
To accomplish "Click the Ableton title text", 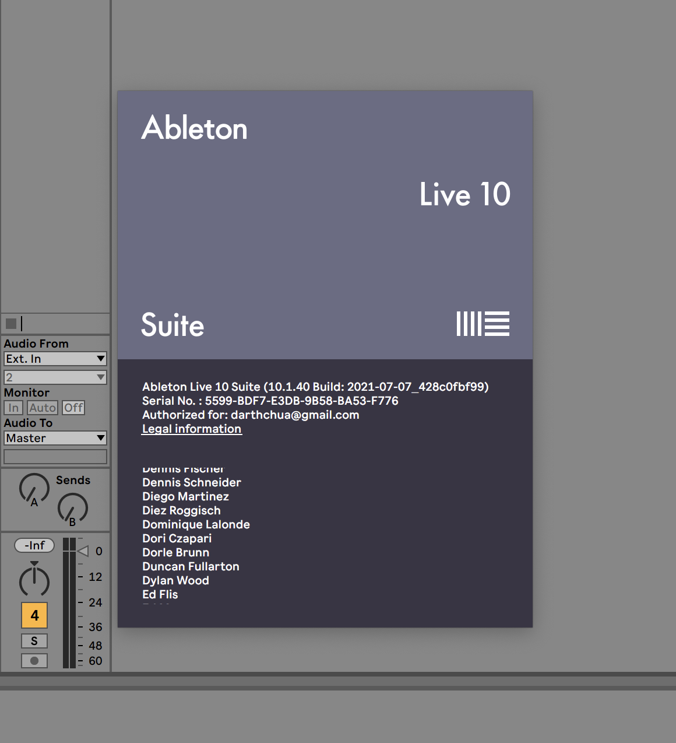I will [x=195, y=128].
